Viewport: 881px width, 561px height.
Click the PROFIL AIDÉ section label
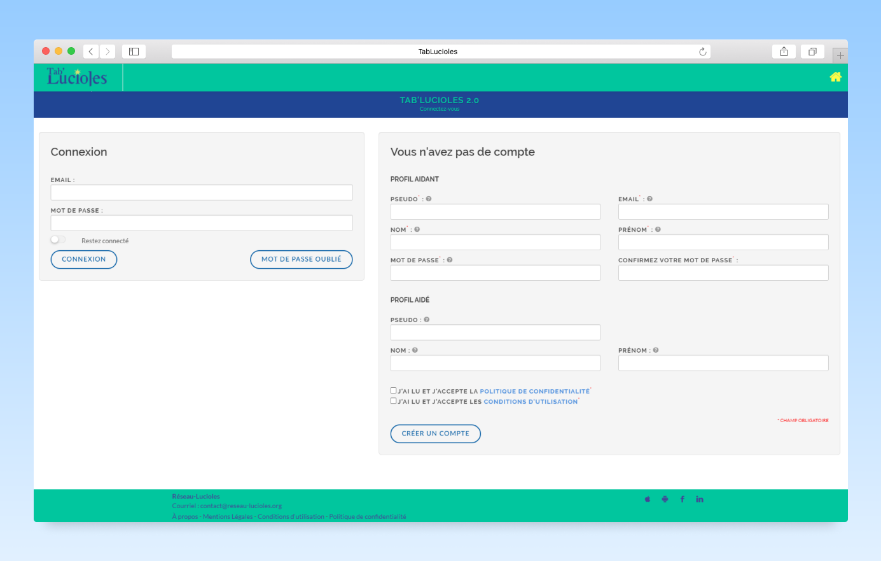coord(410,300)
